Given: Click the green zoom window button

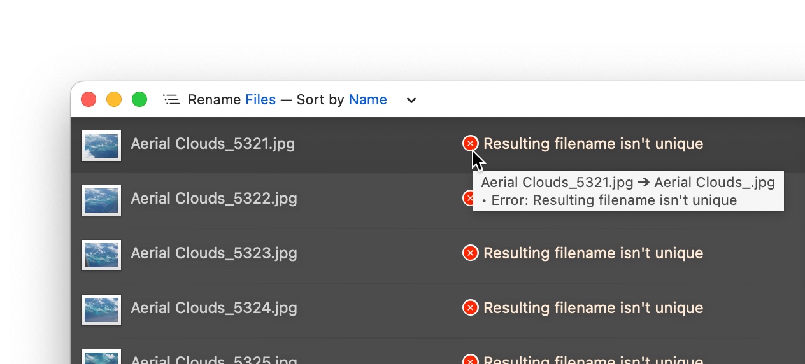Looking at the screenshot, I should (139, 99).
